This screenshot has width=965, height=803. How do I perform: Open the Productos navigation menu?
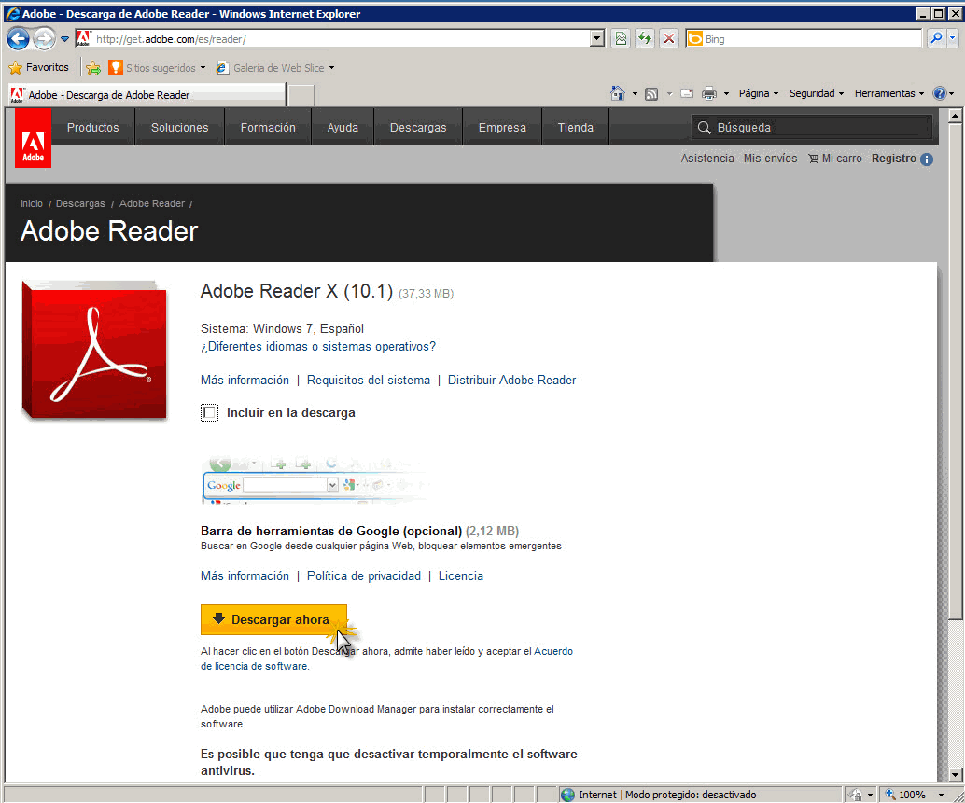click(x=93, y=127)
